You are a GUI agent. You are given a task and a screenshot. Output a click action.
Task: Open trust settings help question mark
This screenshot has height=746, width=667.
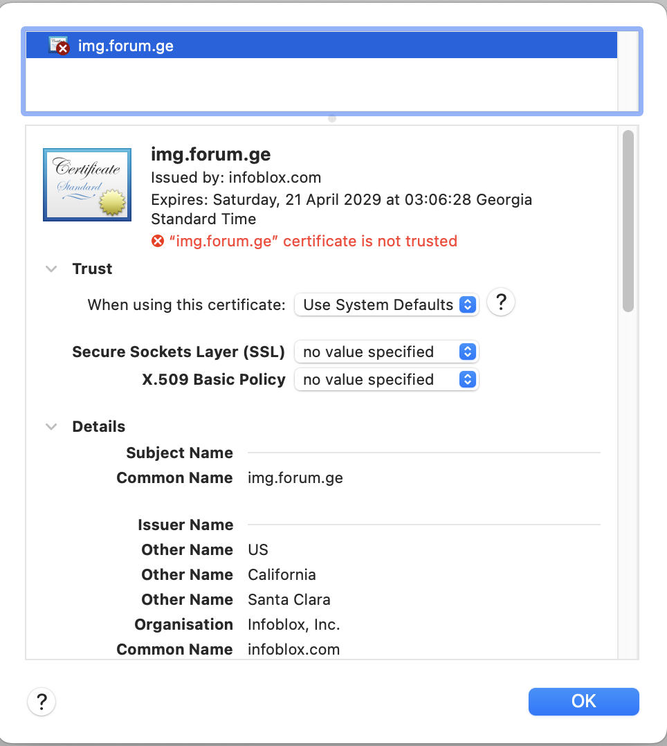(x=501, y=302)
